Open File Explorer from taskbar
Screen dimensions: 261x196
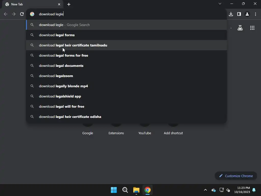coord(136,190)
